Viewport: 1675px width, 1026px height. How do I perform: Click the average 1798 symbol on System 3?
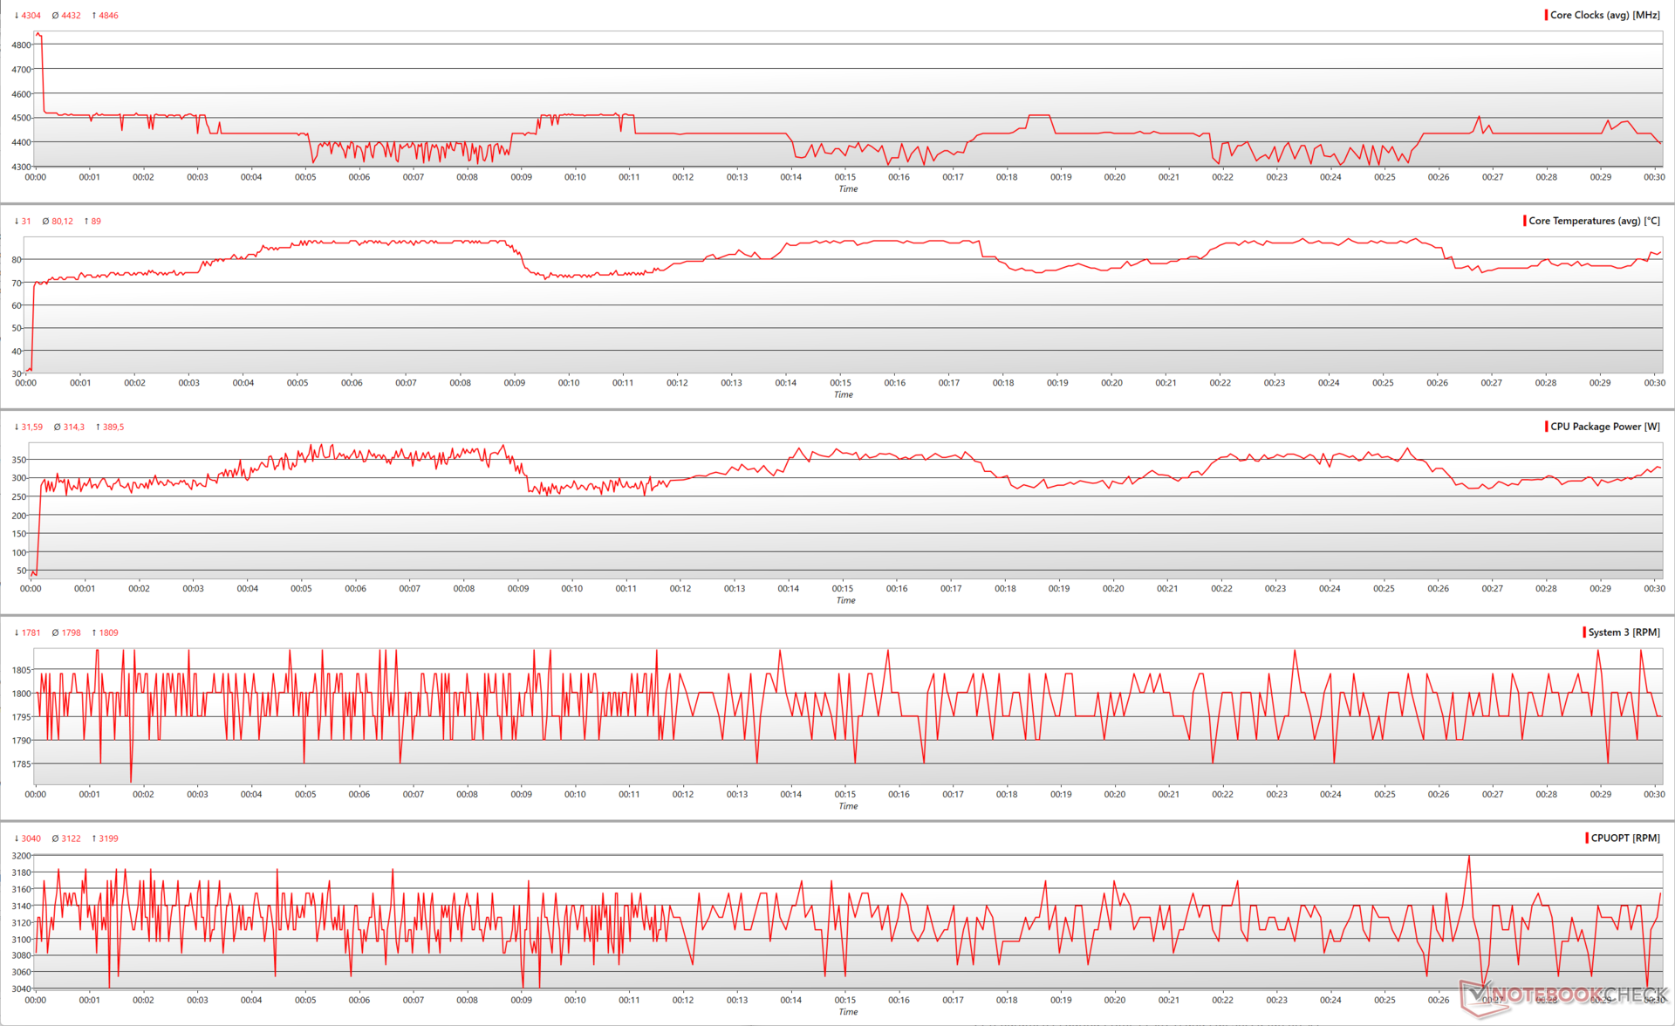coord(56,633)
